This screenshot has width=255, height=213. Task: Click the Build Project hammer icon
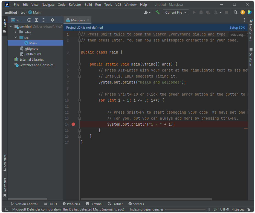(157, 12)
